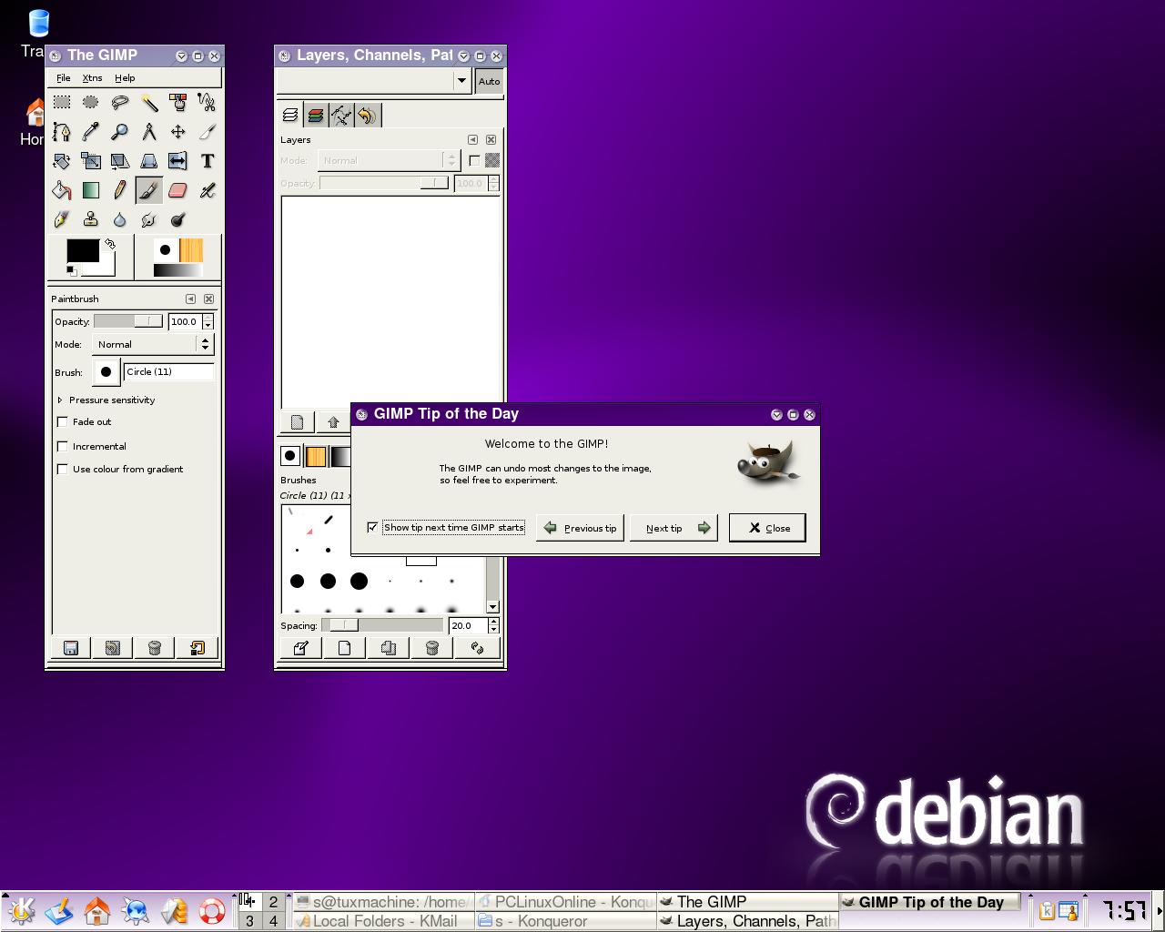The image size is (1165, 932).
Task: Select the Flip tool
Action: coord(178,161)
